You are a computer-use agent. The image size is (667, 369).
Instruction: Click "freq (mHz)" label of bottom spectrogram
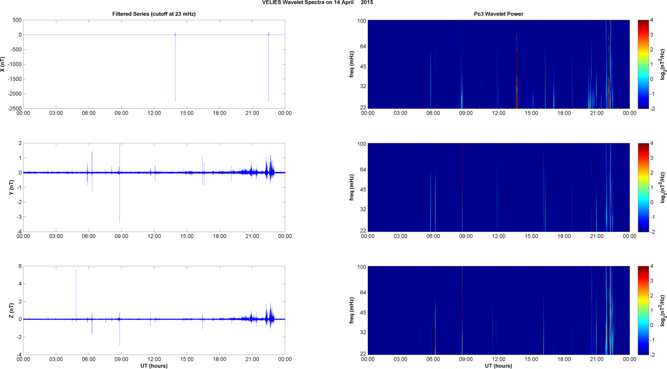[352, 310]
